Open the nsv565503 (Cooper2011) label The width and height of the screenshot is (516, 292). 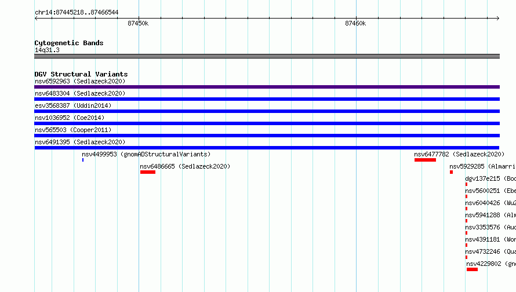pos(73,130)
